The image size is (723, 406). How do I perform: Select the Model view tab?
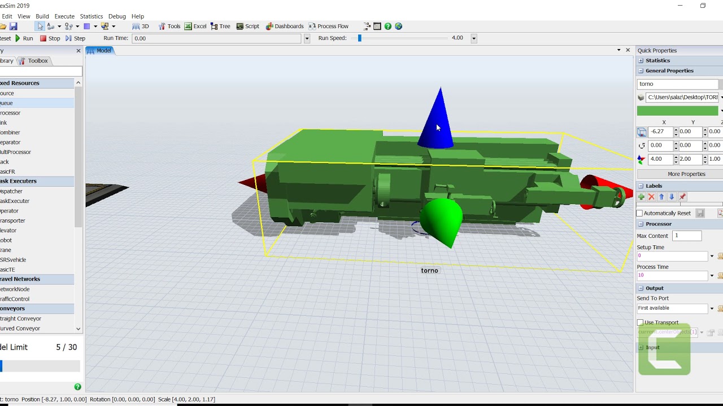coord(100,51)
